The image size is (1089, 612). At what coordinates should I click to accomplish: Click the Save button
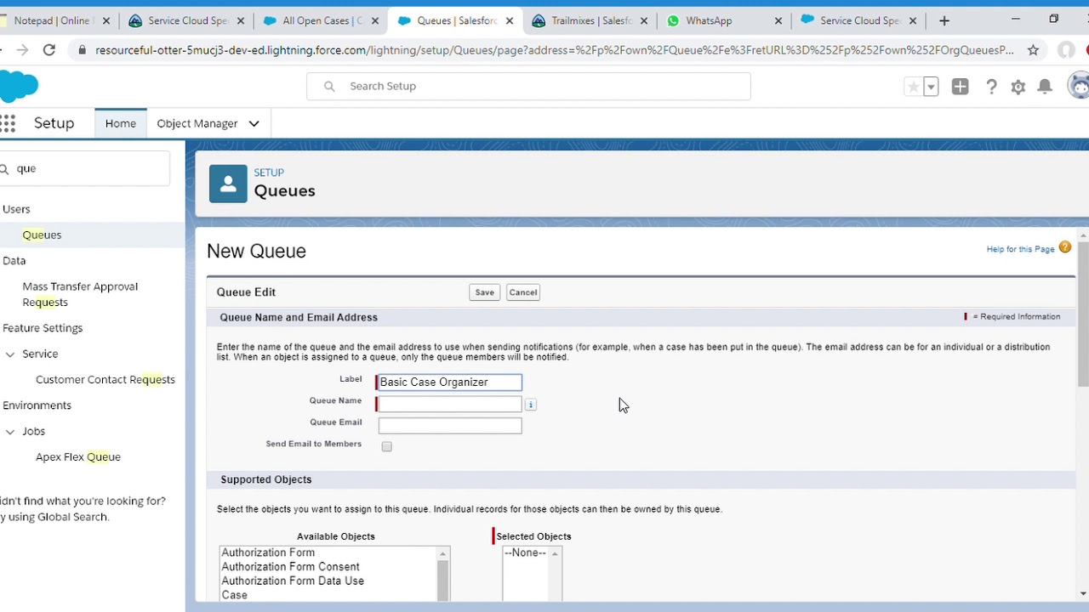click(x=484, y=292)
